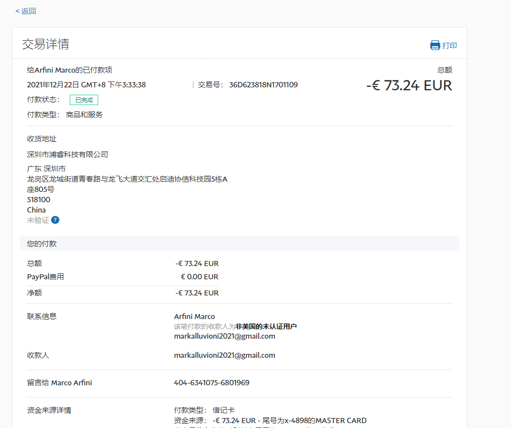Click the 您的付款 section header
Viewport: 511px width, 428px height.
[42, 244]
